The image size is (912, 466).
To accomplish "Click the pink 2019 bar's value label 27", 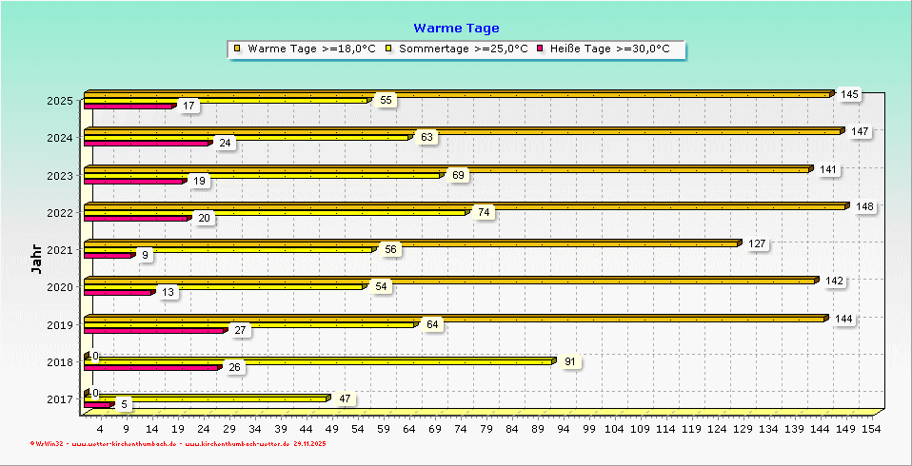I will click(240, 330).
